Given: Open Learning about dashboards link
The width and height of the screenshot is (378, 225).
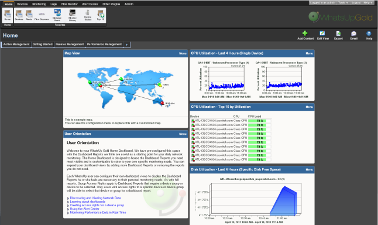Looking at the screenshot, I should coord(88,202).
